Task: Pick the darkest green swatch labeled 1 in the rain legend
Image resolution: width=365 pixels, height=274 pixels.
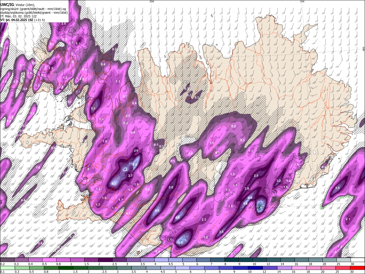Action: click(x=66, y=268)
